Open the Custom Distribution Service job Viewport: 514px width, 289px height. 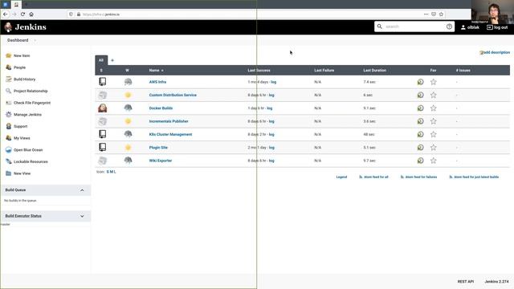(x=173, y=95)
